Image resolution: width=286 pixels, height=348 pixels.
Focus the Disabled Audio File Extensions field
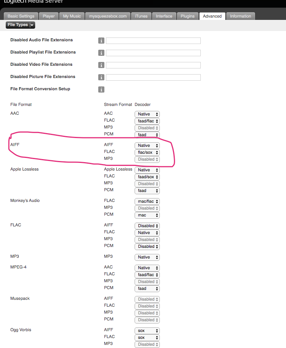pos(153,41)
